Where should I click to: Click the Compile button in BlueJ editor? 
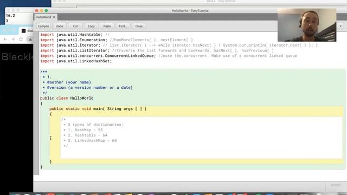[x=43, y=26]
